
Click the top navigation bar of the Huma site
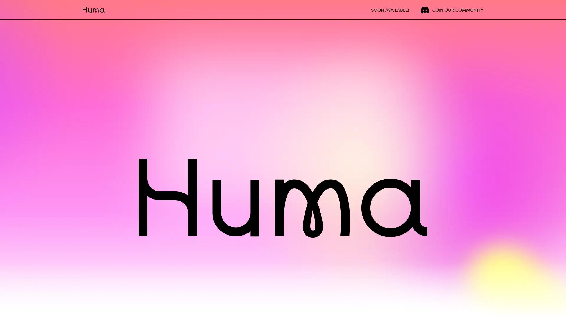click(283, 10)
